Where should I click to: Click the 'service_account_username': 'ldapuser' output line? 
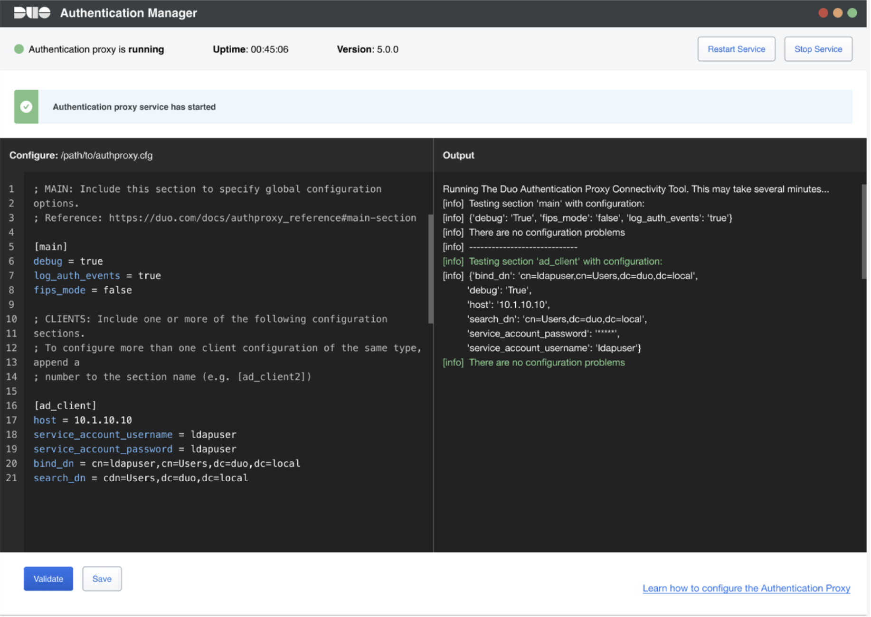(x=554, y=348)
